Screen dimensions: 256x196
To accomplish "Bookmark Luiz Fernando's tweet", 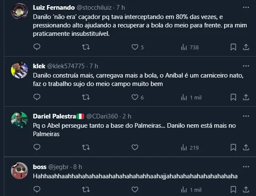I will click(233, 47).
